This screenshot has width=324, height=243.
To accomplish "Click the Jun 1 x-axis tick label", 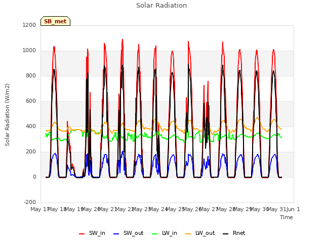I will (293, 209).
